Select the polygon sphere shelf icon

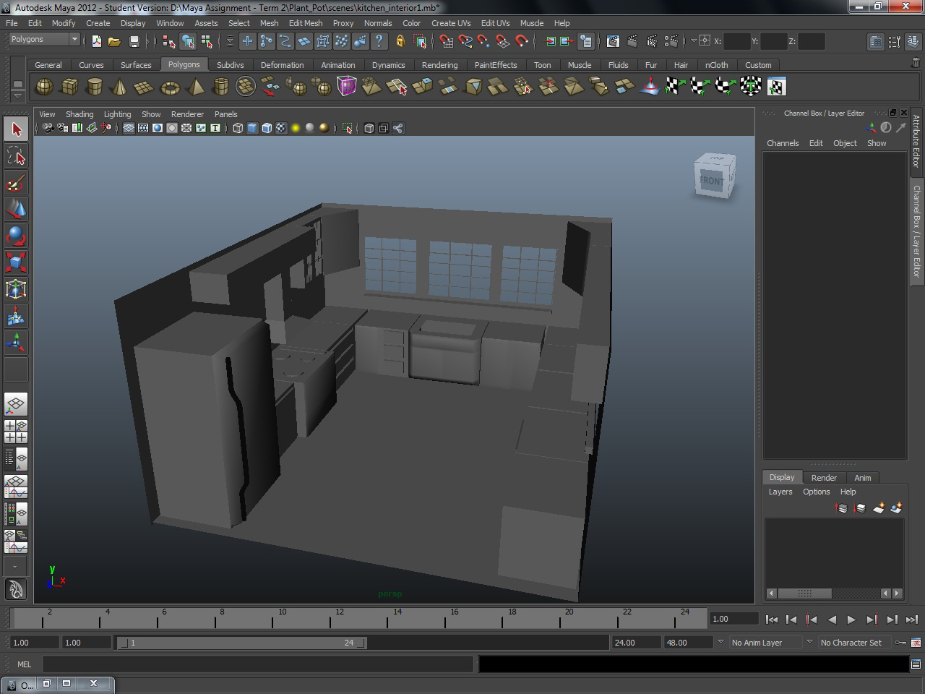pyautogui.click(x=44, y=87)
